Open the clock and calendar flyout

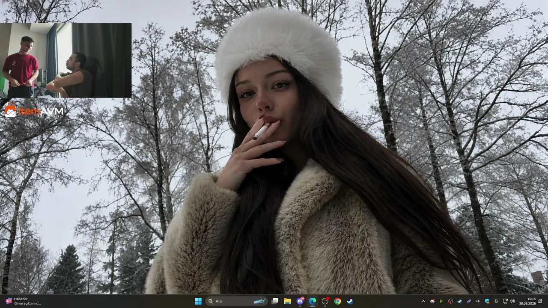point(527,301)
